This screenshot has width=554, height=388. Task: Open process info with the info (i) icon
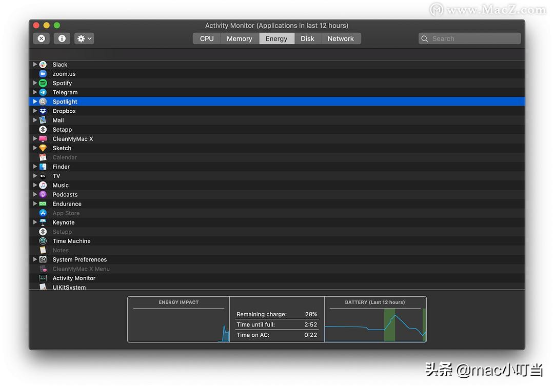62,38
